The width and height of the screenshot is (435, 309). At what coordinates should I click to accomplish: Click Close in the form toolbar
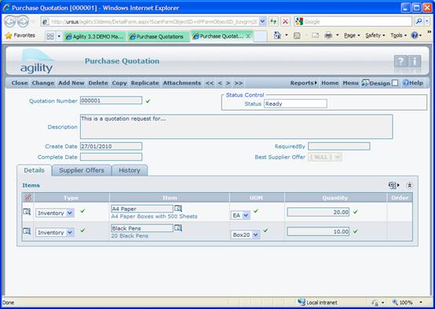point(20,83)
